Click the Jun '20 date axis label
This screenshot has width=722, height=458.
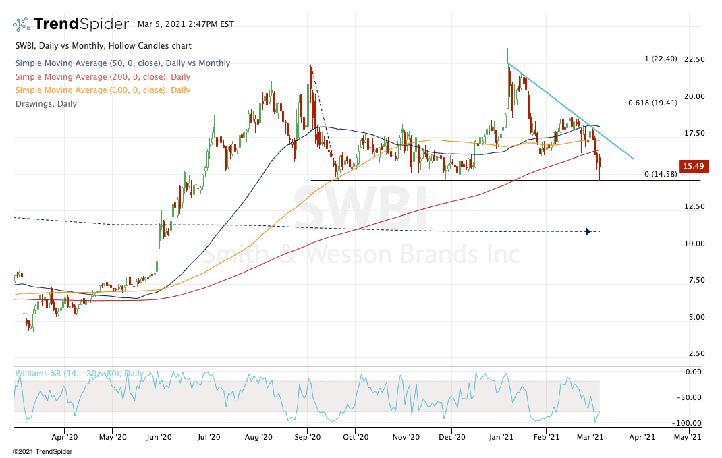pos(159,437)
